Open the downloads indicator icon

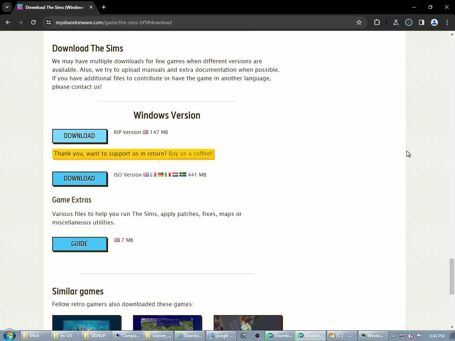[x=409, y=22]
